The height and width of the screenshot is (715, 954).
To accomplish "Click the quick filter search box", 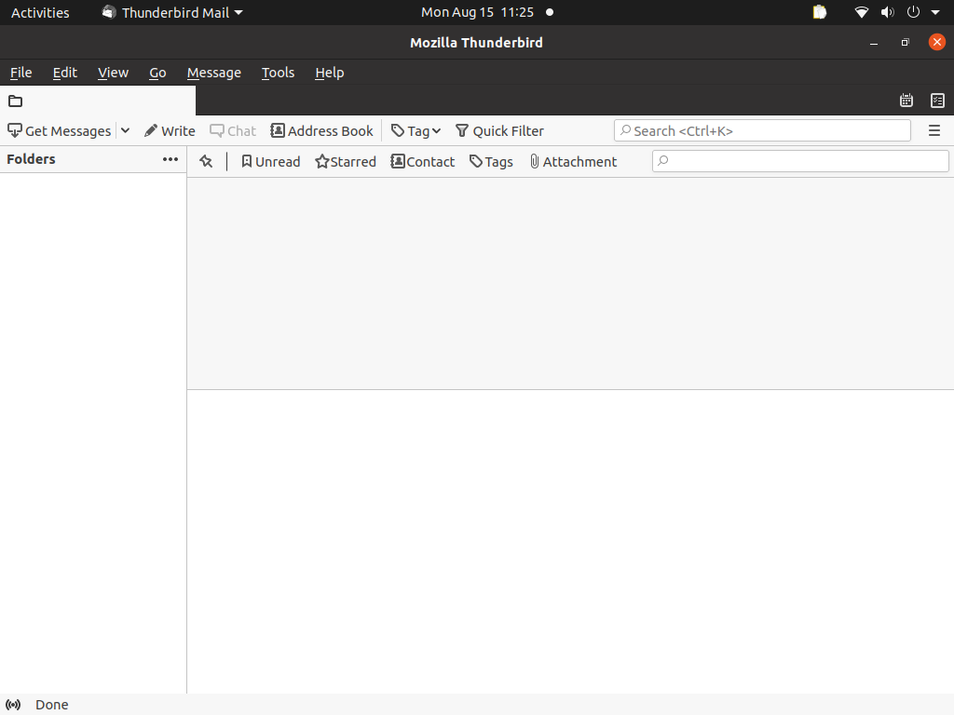I will tap(800, 161).
